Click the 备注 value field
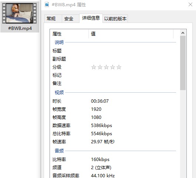 (132, 83)
